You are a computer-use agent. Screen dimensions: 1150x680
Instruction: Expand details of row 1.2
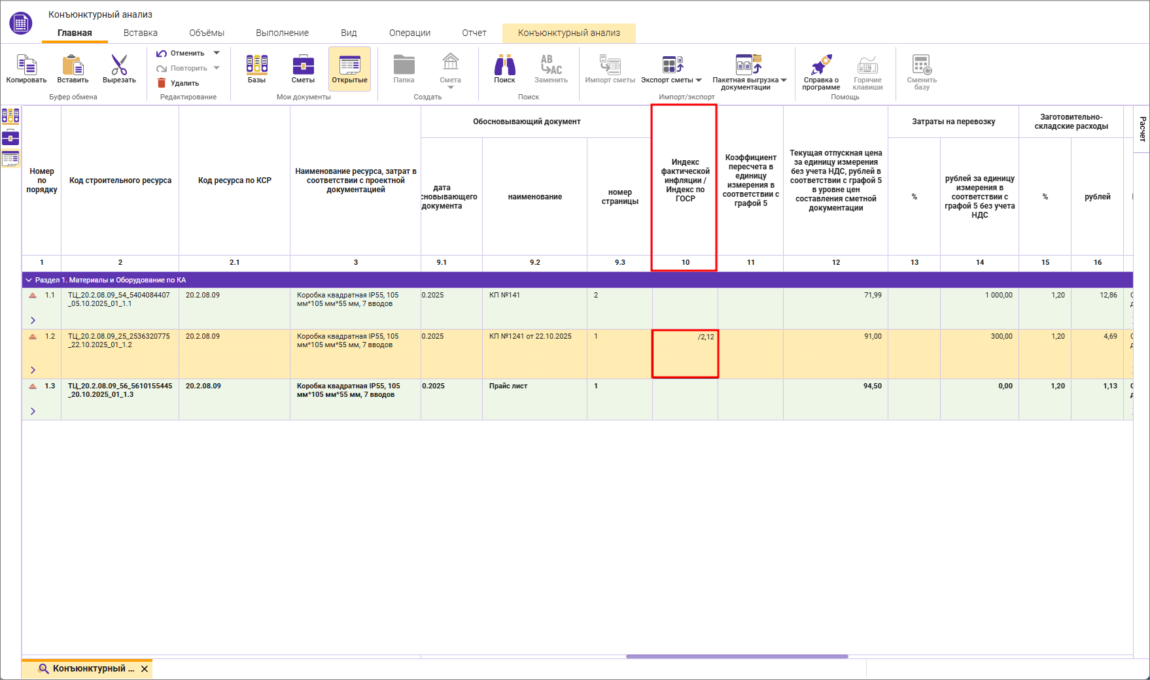pyautogui.click(x=33, y=370)
